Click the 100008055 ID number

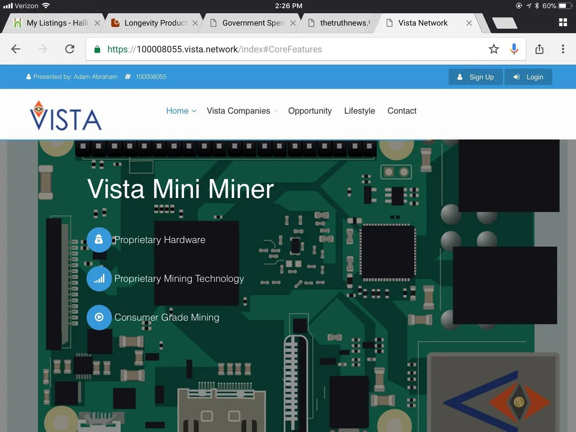(x=151, y=76)
